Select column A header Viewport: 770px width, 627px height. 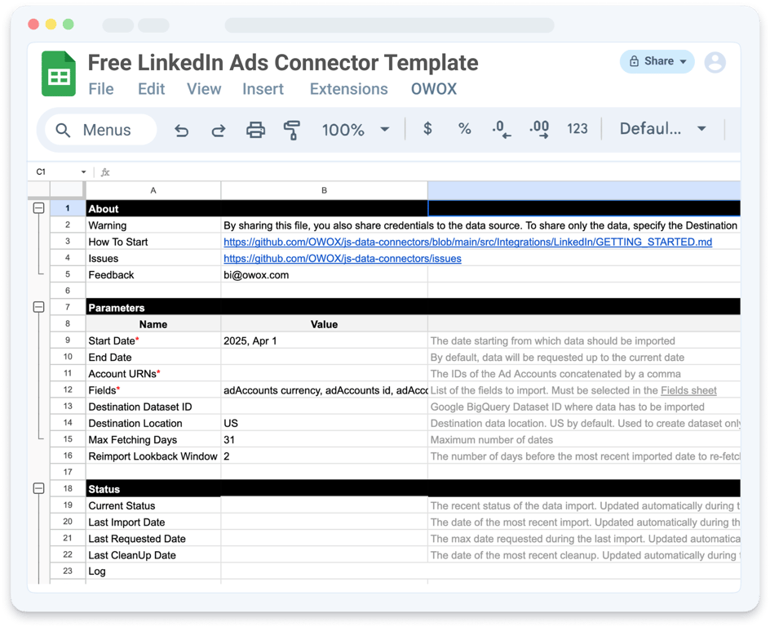click(x=153, y=190)
